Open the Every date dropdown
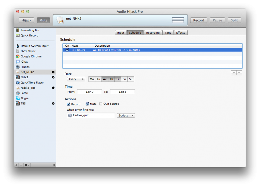The width and height of the screenshot is (260, 187). (76, 79)
